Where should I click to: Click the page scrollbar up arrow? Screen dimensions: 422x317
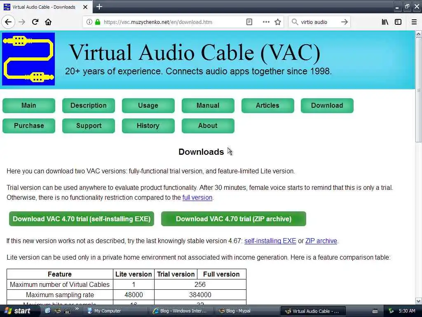point(418,34)
